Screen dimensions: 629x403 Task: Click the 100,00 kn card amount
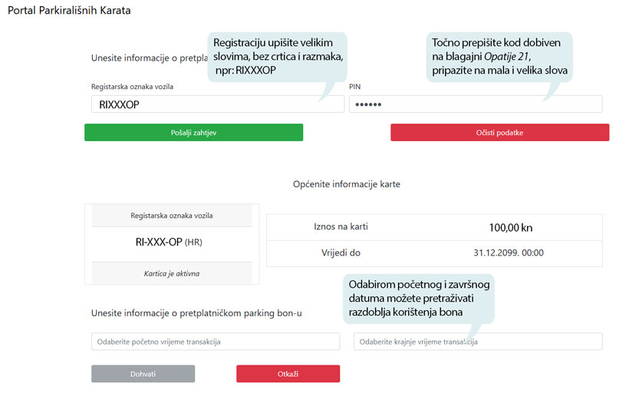[510, 227]
